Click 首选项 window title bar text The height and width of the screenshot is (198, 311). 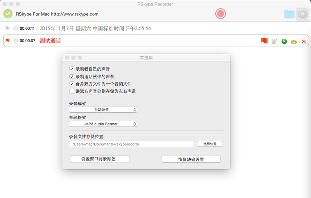click(x=146, y=58)
